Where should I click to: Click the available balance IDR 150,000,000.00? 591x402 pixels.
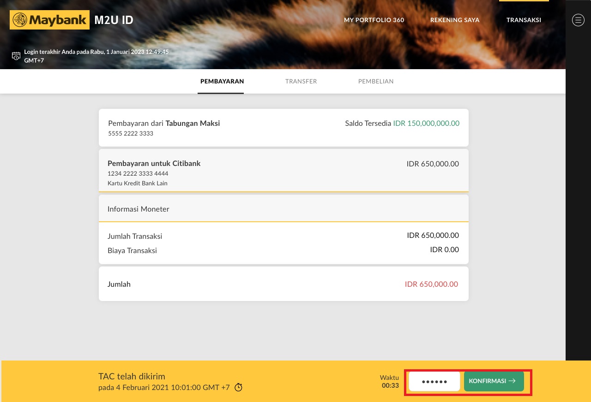tap(426, 124)
